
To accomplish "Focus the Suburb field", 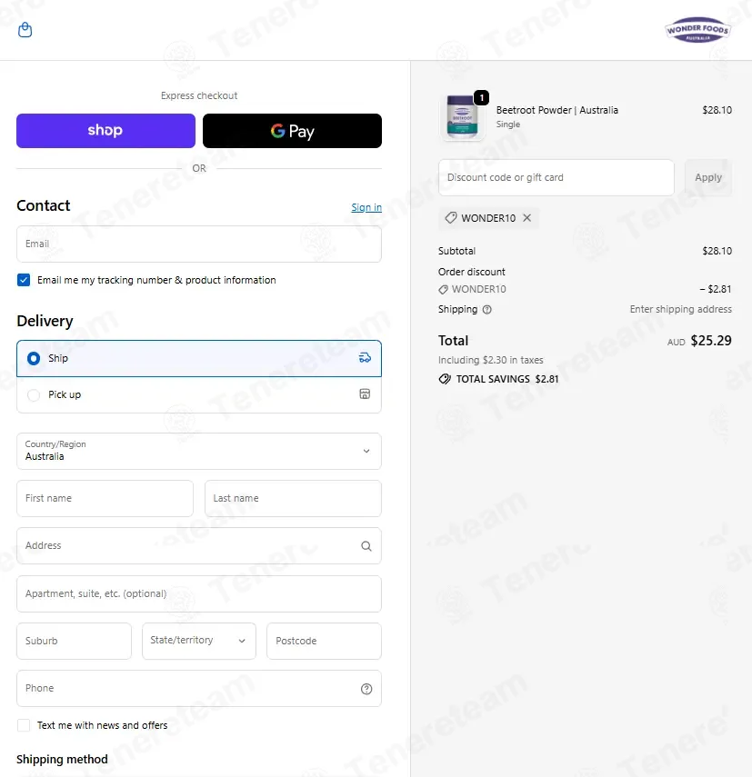I will [x=74, y=641].
